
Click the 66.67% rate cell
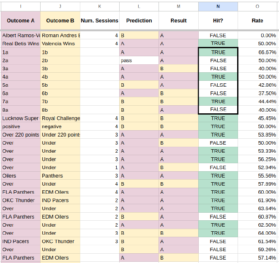coord(257,52)
